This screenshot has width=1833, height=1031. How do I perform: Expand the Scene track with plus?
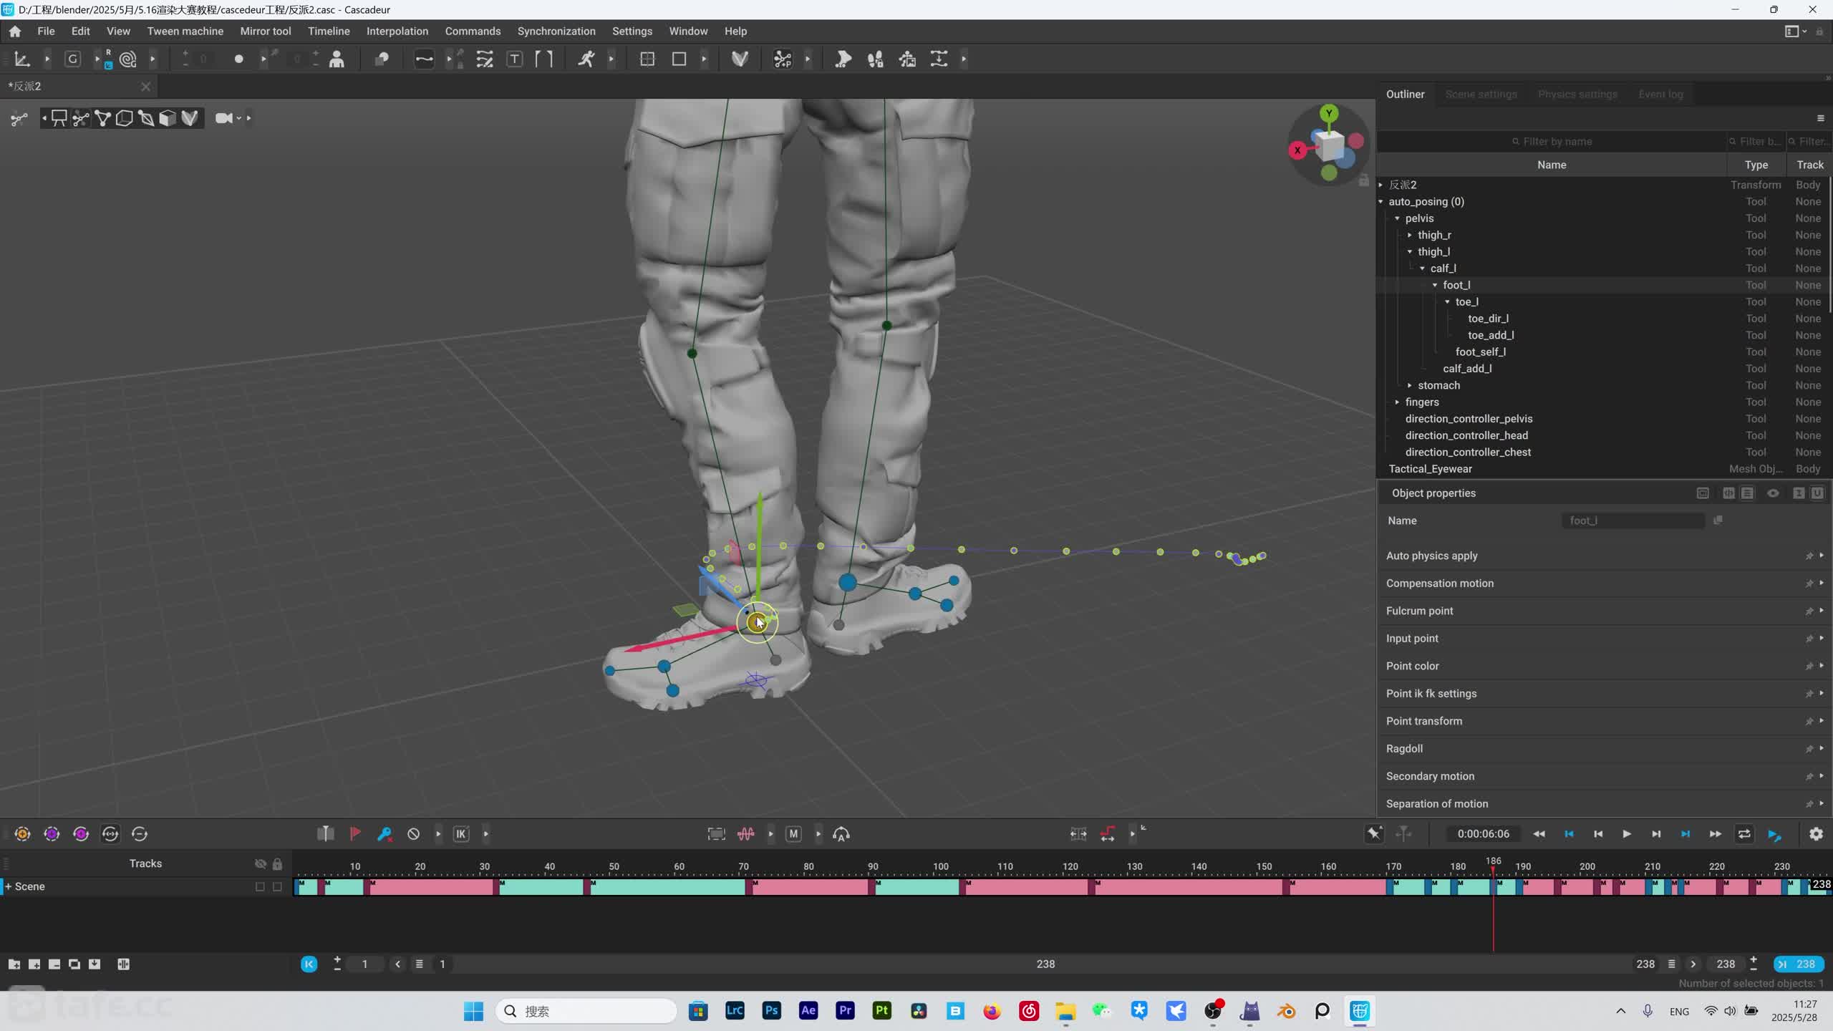9,887
